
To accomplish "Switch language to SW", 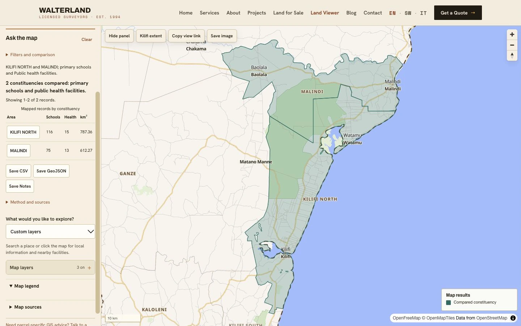I will (408, 13).
